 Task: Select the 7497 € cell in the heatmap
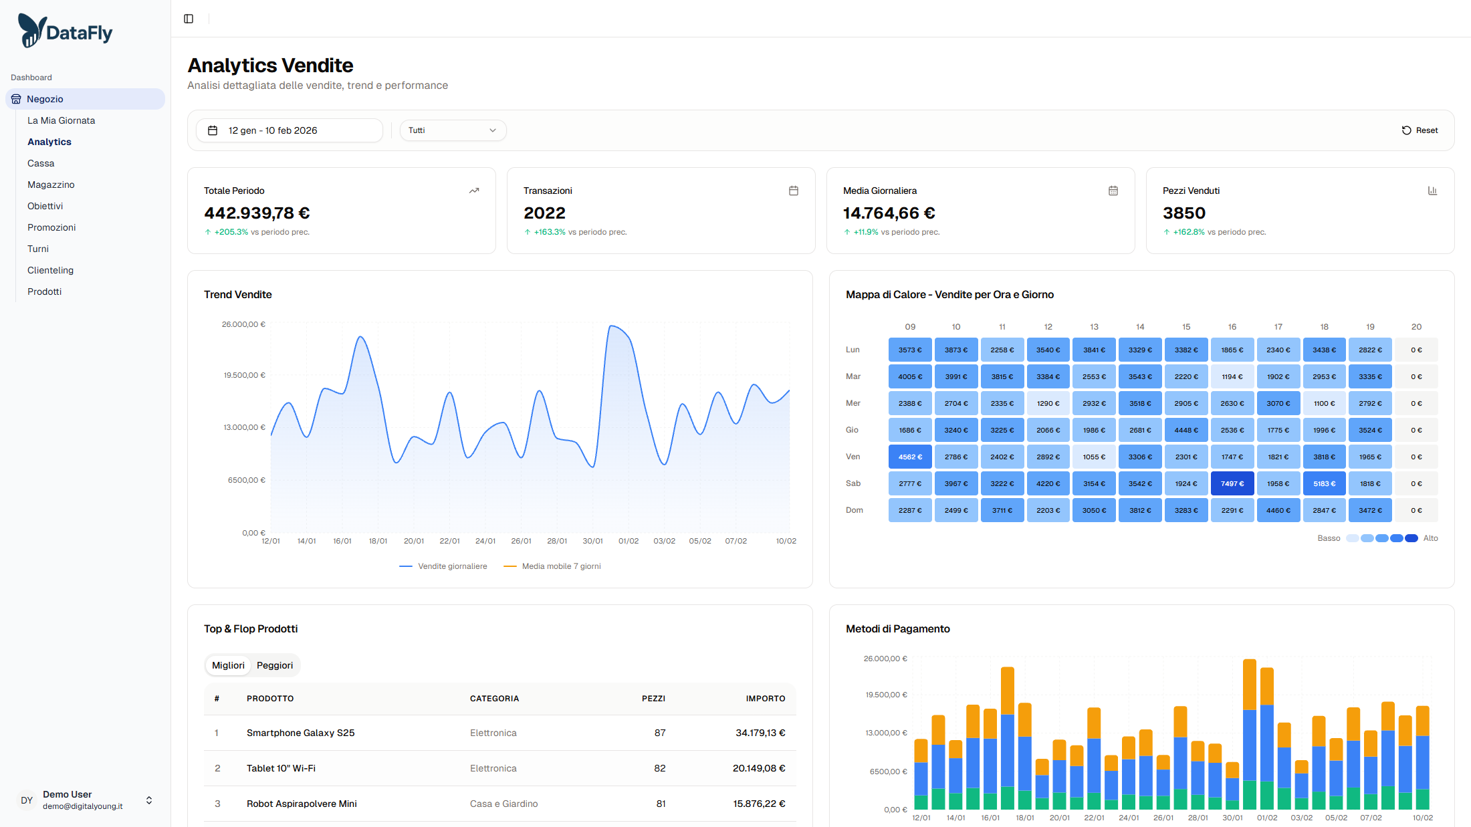click(1232, 483)
